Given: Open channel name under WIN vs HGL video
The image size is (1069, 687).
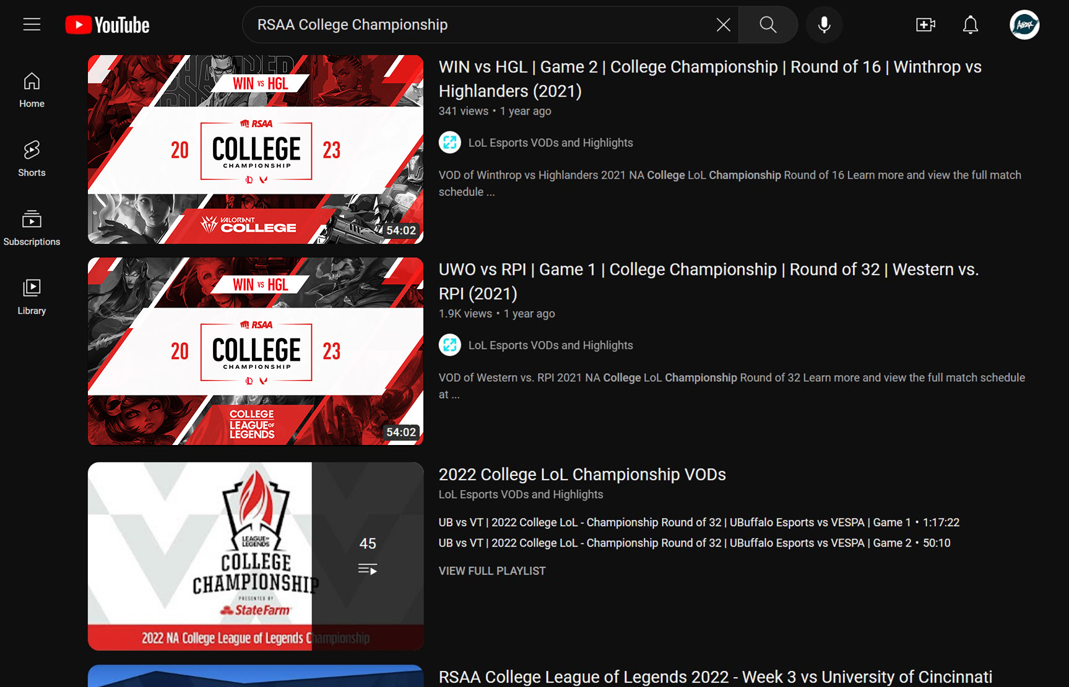Looking at the screenshot, I should pyautogui.click(x=551, y=143).
